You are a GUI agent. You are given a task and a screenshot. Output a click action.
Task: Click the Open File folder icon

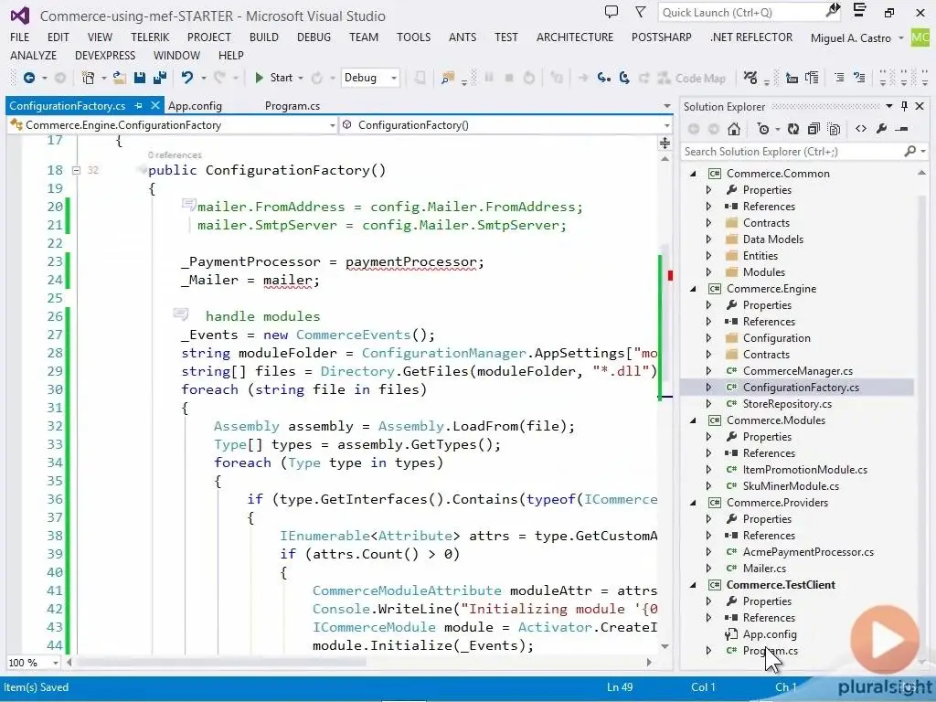pos(120,78)
